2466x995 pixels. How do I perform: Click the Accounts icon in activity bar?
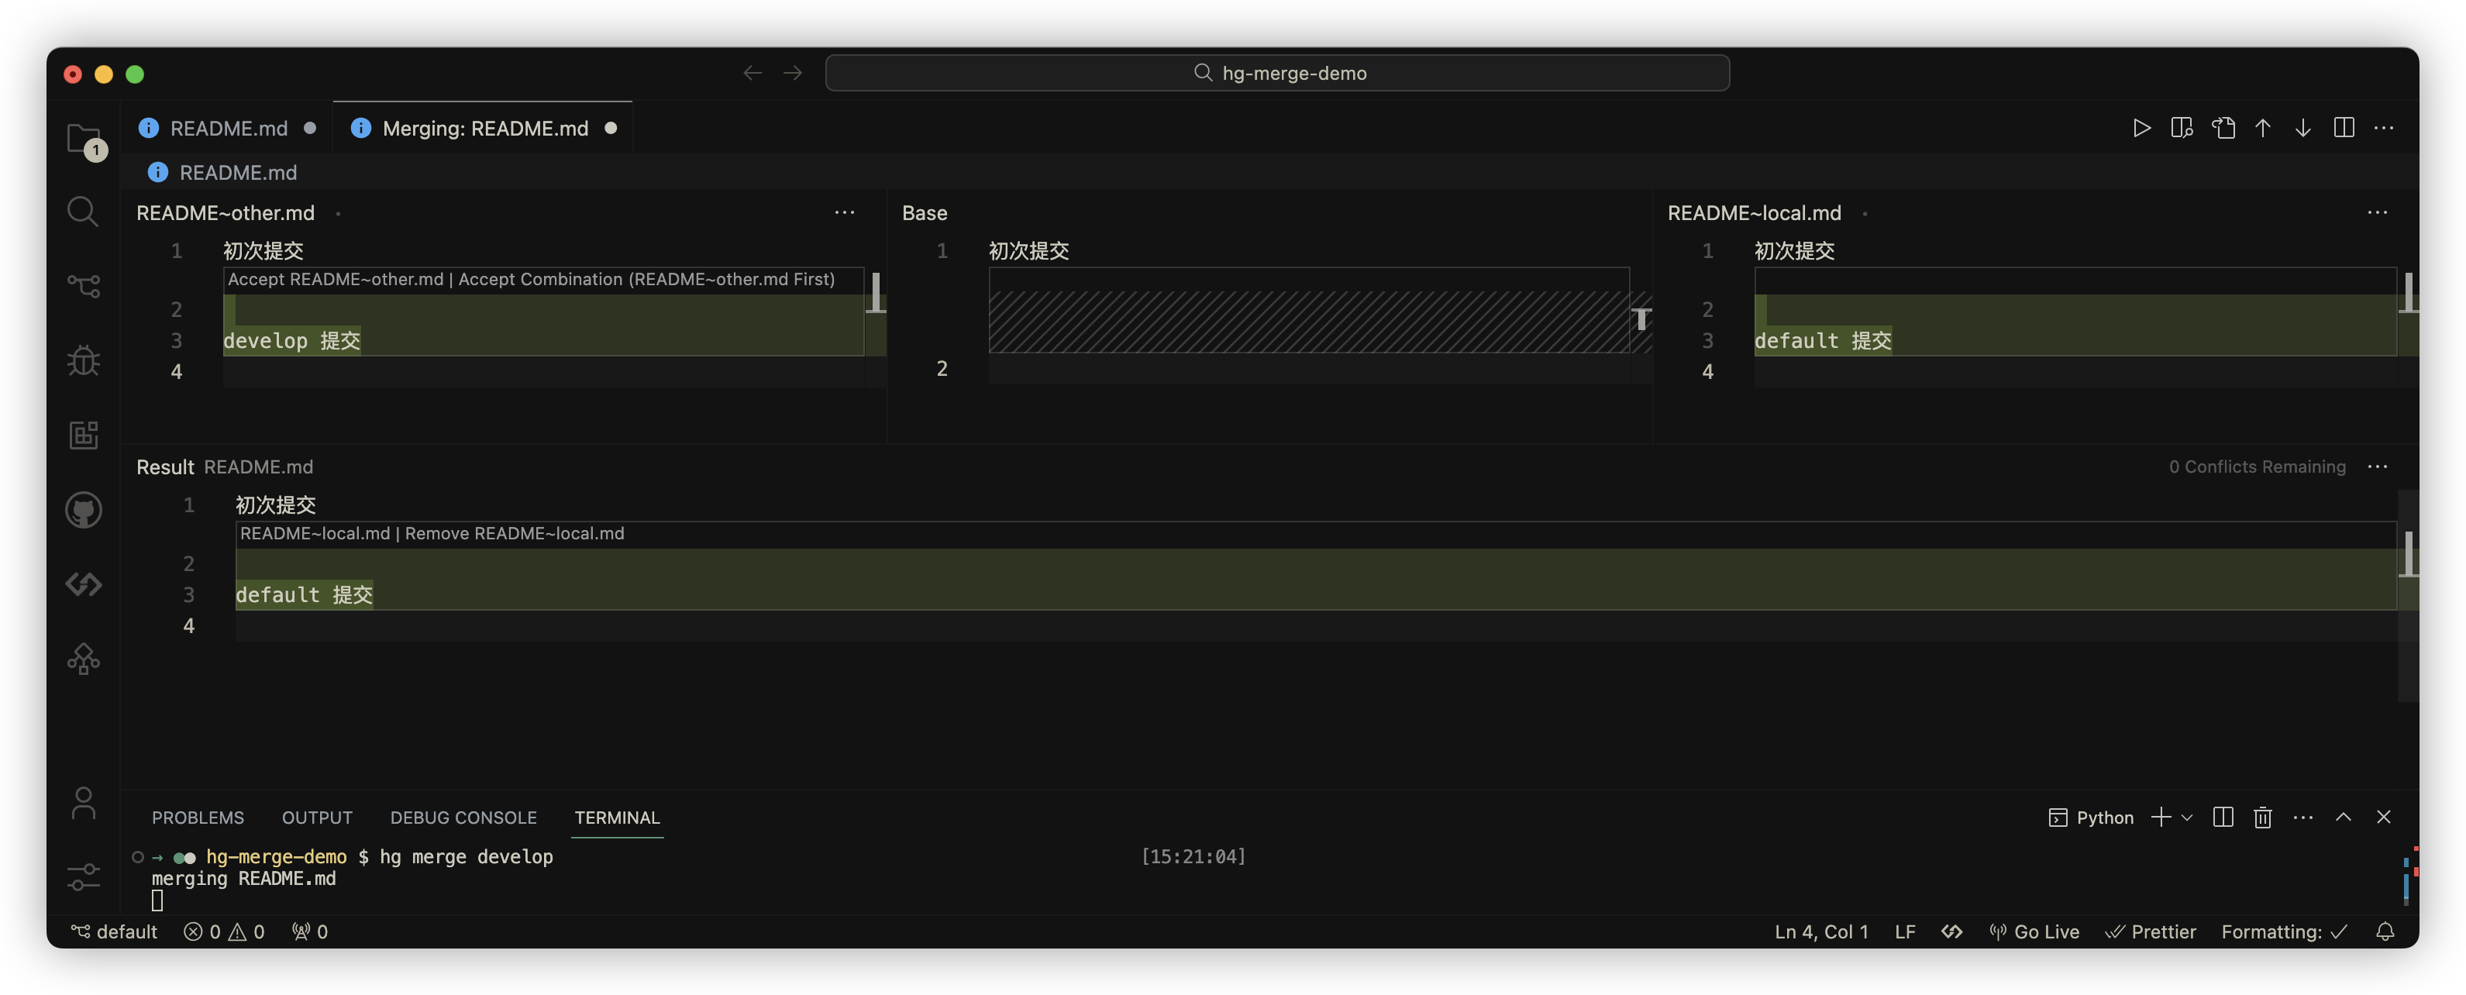83,803
